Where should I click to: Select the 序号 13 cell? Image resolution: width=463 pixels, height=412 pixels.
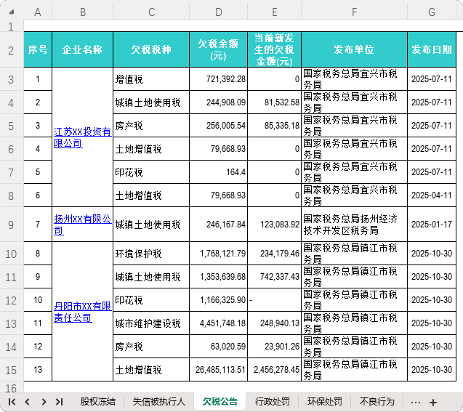[x=38, y=370]
